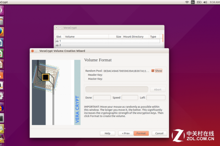Click the Format button
Screen dimensions: 220x146
pyautogui.click(x=141, y=133)
